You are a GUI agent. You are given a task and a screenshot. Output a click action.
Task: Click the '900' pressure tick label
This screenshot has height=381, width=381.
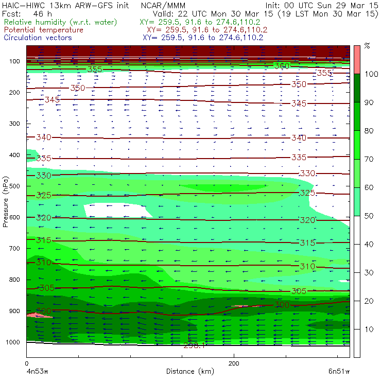click(x=14, y=311)
